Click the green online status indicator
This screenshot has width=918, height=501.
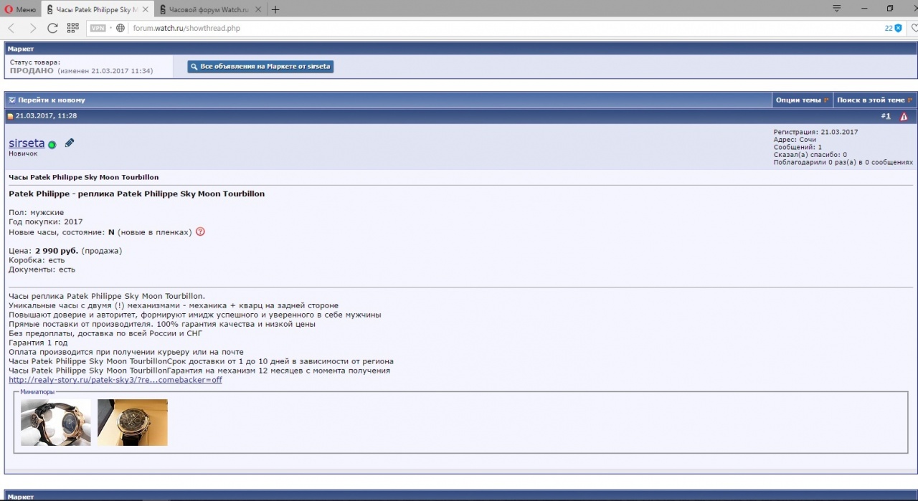52,145
